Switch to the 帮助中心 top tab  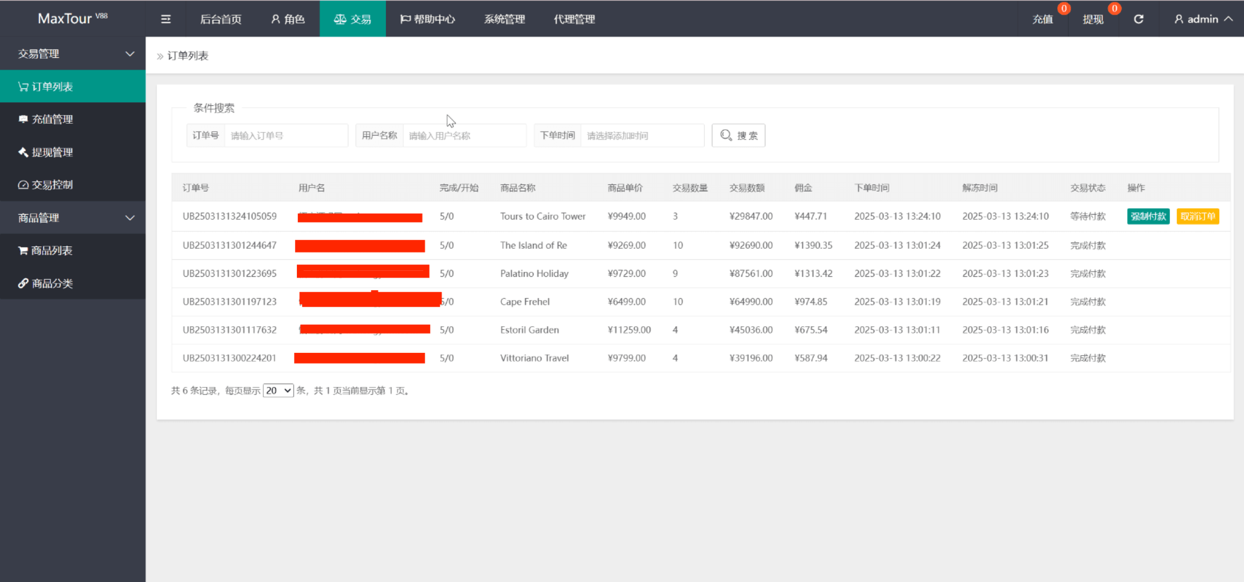[x=428, y=19]
